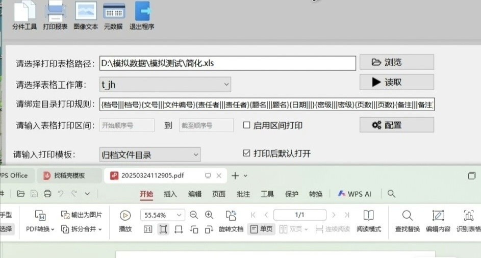Click the redo arrow icon
The height and width of the screenshot is (258, 481).
point(74,194)
